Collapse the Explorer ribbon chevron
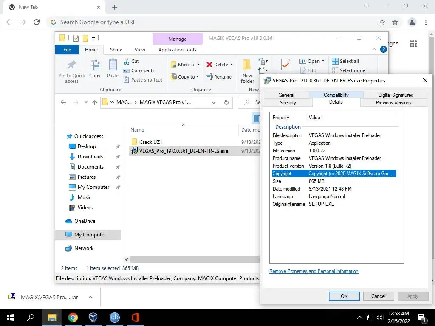This screenshot has height=326, width=435. (374, 49)
